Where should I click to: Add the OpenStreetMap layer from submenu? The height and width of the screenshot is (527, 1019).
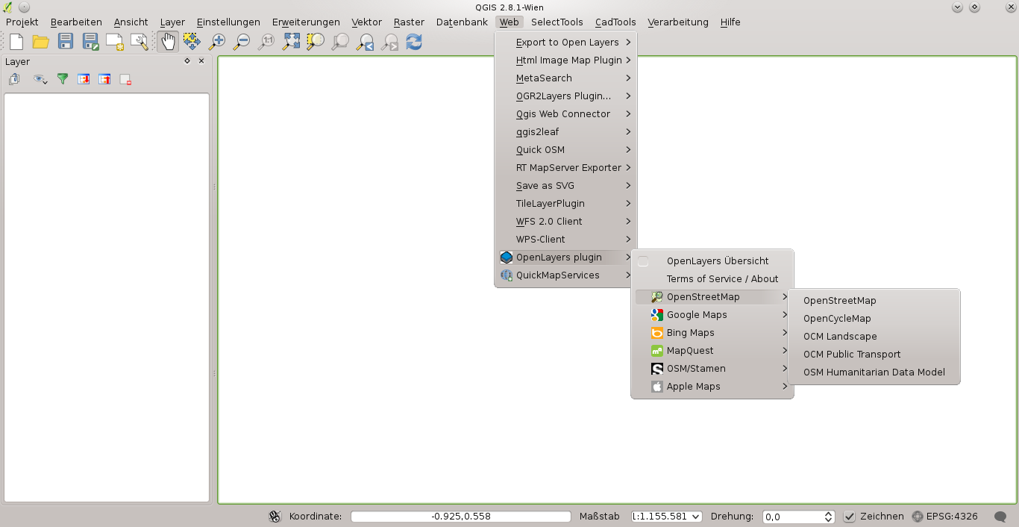(874, 301)
